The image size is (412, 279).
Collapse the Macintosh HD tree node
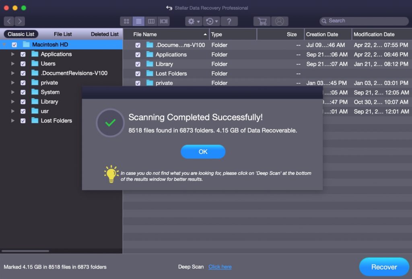pos(4,45)
